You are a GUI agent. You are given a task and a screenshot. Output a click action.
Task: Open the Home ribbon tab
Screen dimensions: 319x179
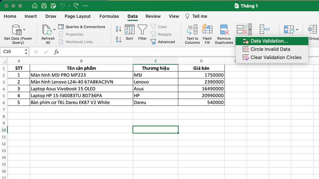(10, 16)
